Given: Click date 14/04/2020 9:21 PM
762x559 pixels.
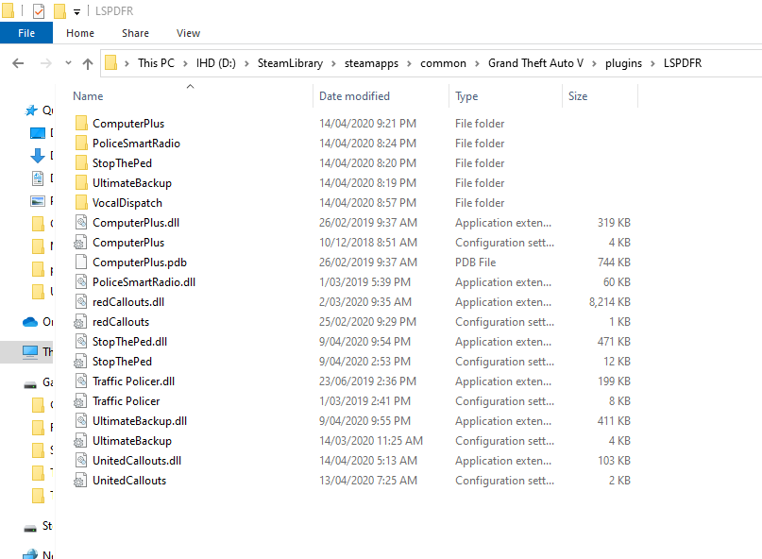Looking at the screenshot, I should (367, 123).
